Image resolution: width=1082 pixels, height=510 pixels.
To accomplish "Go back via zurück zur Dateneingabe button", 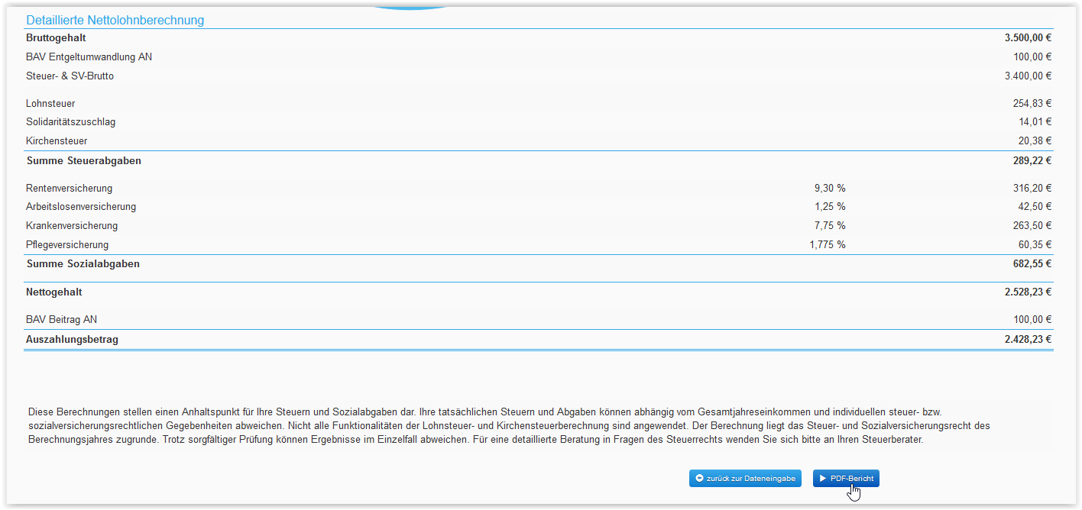I will point(745,479).
